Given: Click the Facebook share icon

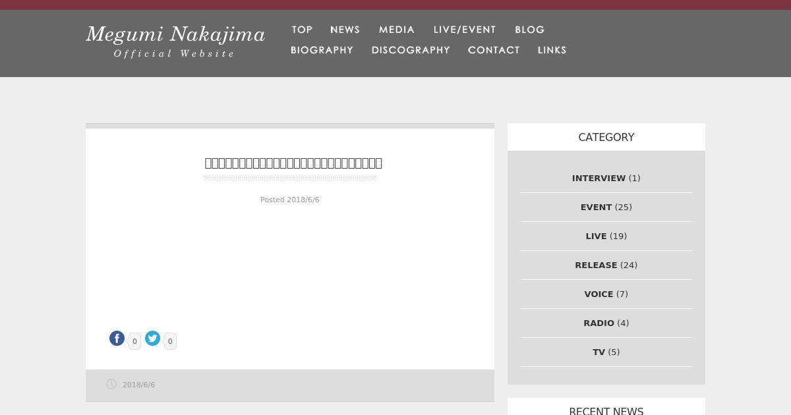Looking at the screenshot, I should coord(117,339).
